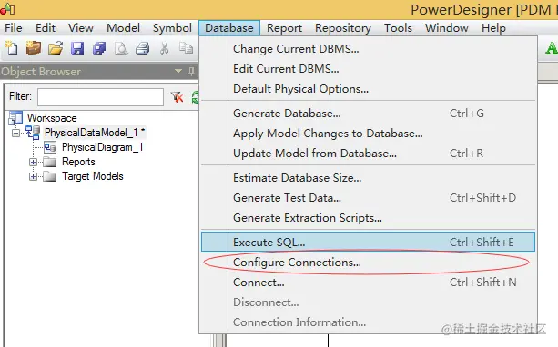Viewport: 558px width, 347px height.
Task: Select Generate Database menu entry
Action: pos(368,114)
